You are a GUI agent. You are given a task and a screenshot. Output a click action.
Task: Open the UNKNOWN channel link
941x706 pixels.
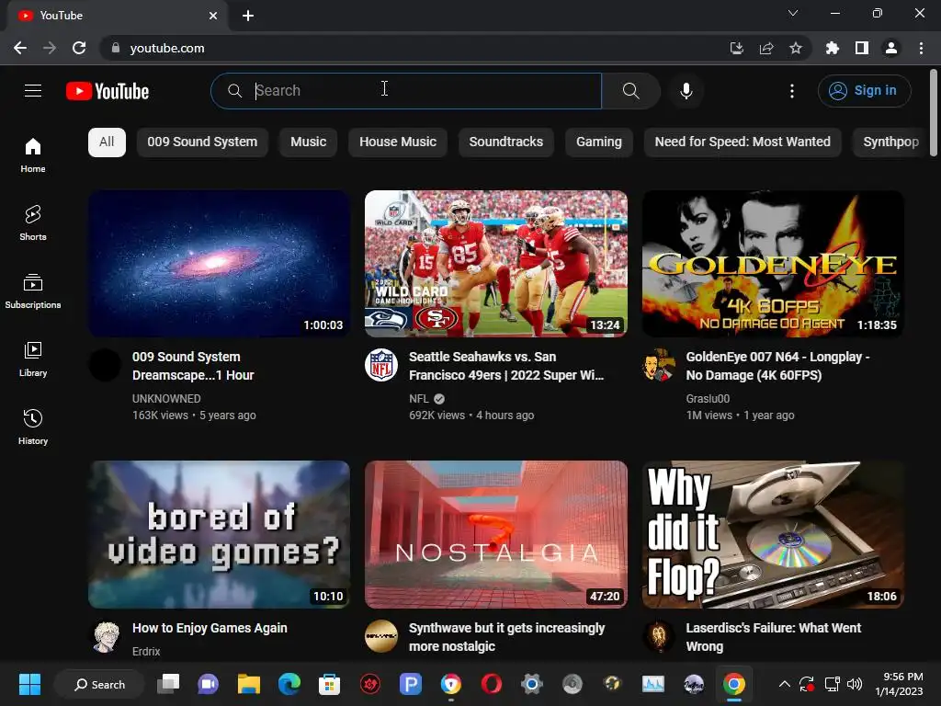[166, 399]
